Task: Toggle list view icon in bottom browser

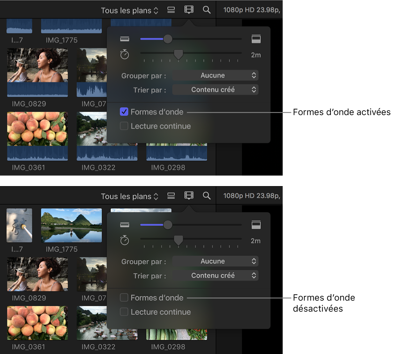Action: [171, 196]
